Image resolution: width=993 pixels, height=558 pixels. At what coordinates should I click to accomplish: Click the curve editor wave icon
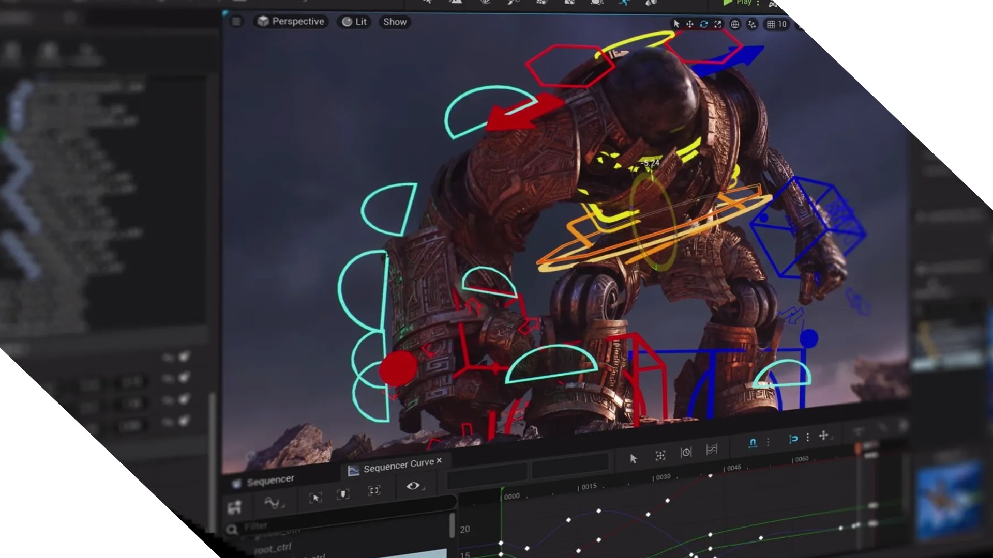coord(272,502)
